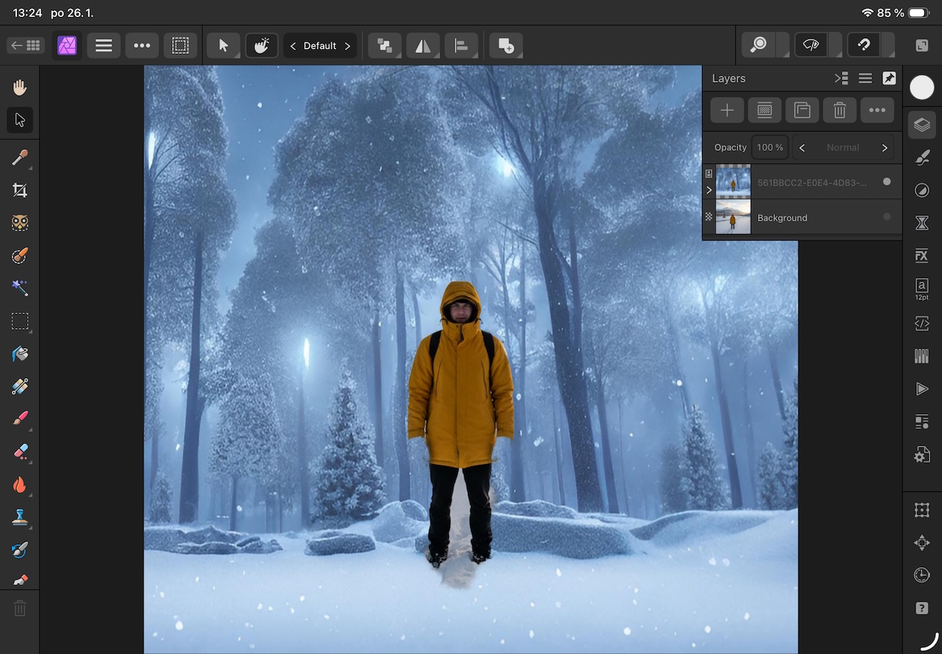The image size is (942, 654).
Task: Add a new layer with plus button
Action: click(x=727, y=110)
